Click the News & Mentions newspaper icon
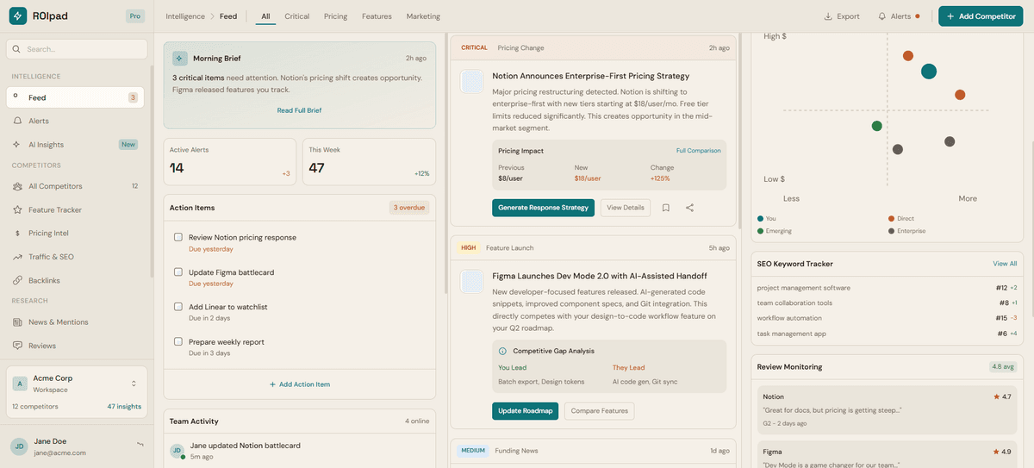This screenshot has width=1034, height=468. click(17, 322)
